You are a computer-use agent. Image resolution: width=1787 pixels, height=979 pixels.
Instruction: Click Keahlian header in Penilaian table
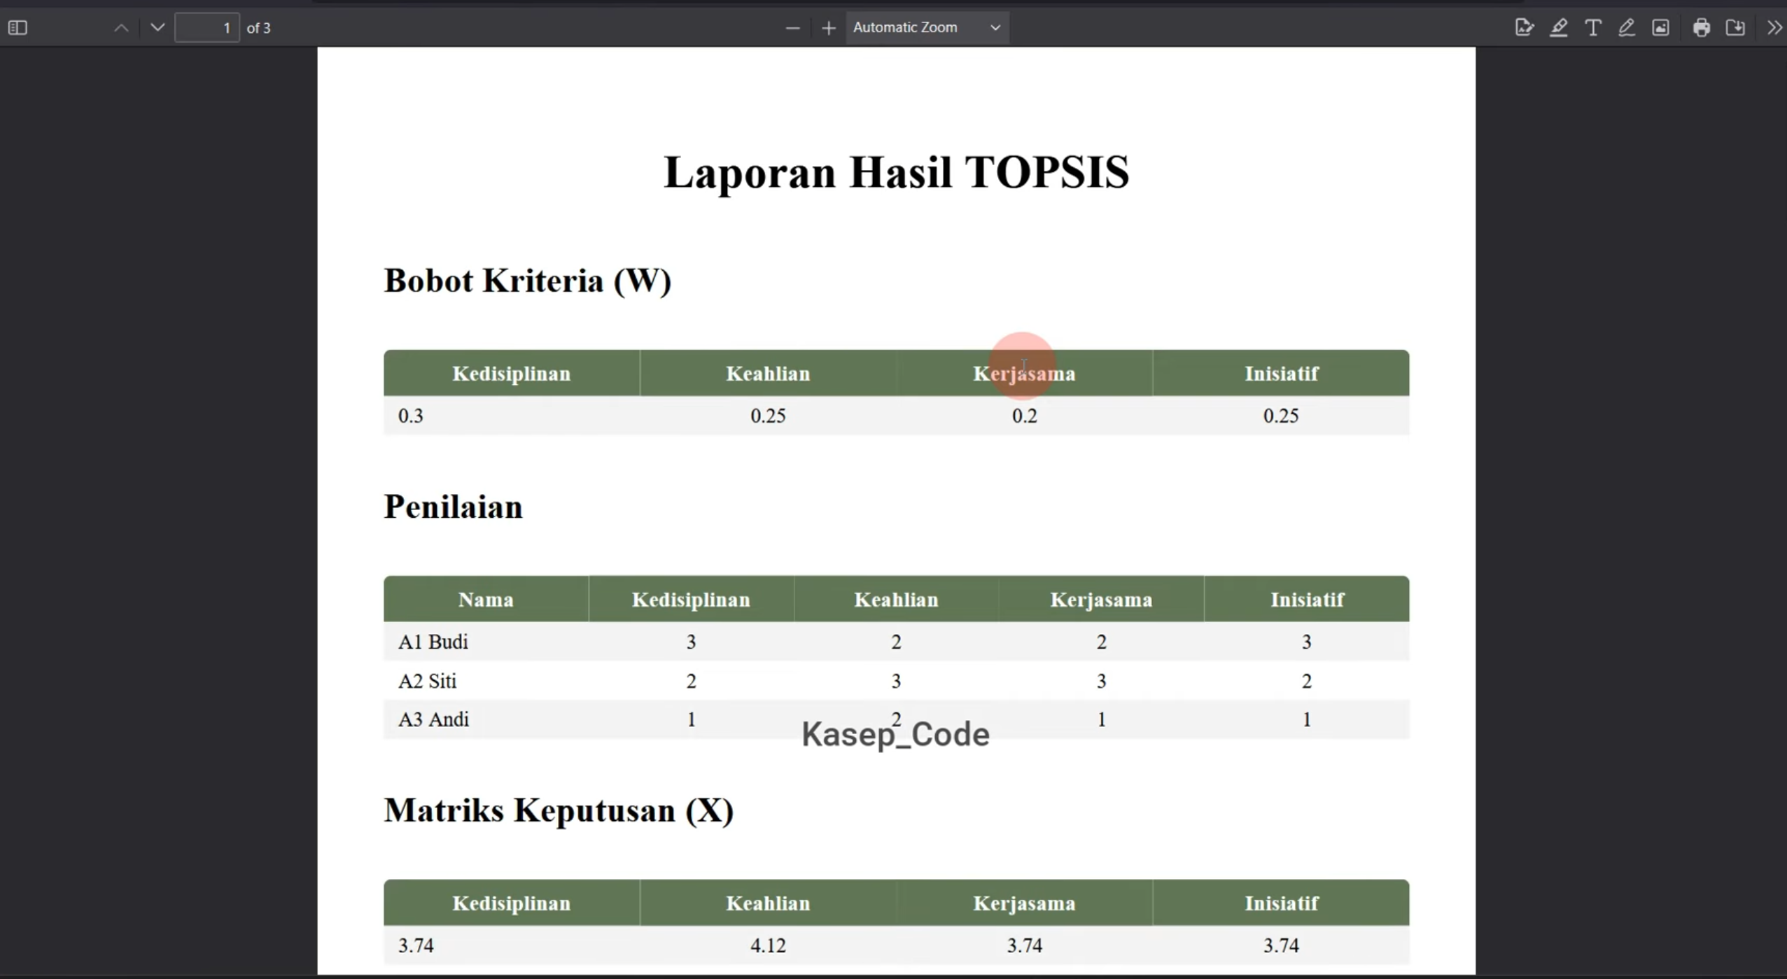(x=896, y=600)
